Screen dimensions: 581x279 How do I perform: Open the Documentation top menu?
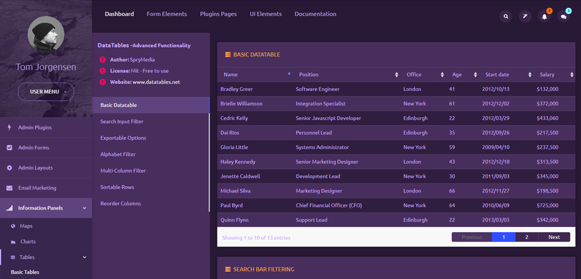315,14
